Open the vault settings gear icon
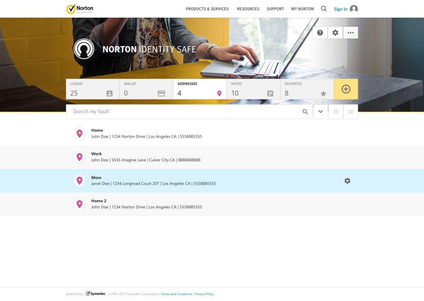The image size is (424, 301). 335,33
